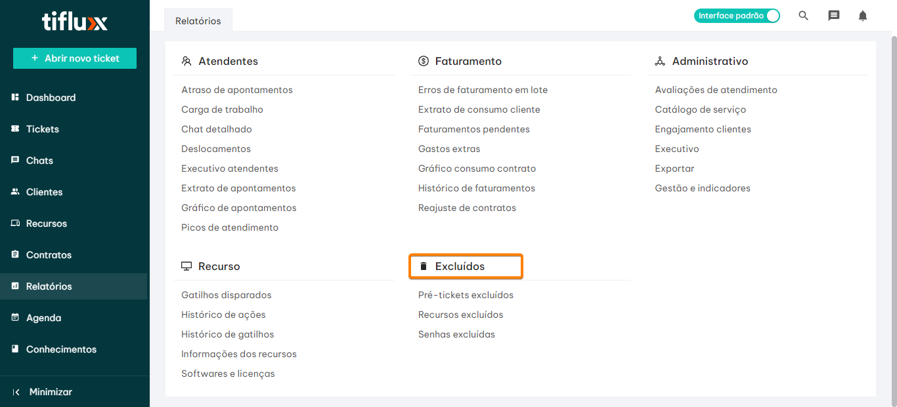This screenshot has height=407, width=897.
Task: Click the Faturamento dollar icon
Action: pos(424,61)
